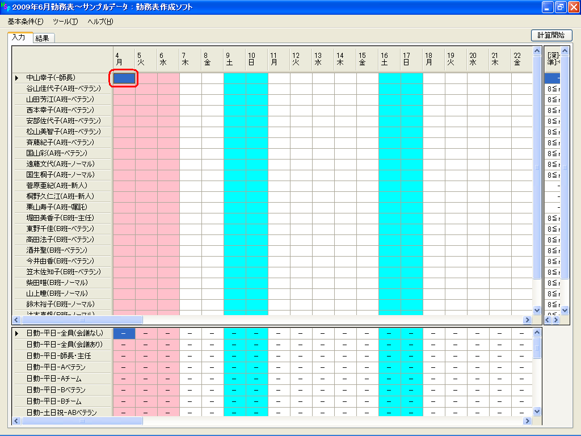
Task: Select the 日勤-平日-Bチーム shift row
Action: pyautogui.click(x=62, y=401)
